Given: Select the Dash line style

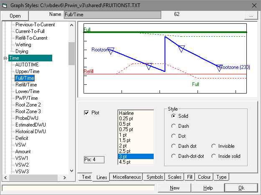Looking at the screenshot, I should click(x=173, y=126).
